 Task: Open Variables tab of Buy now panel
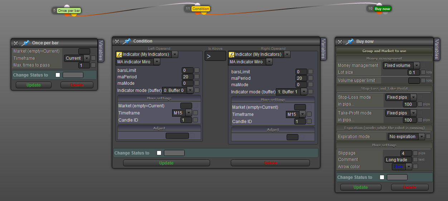point(437,50)
